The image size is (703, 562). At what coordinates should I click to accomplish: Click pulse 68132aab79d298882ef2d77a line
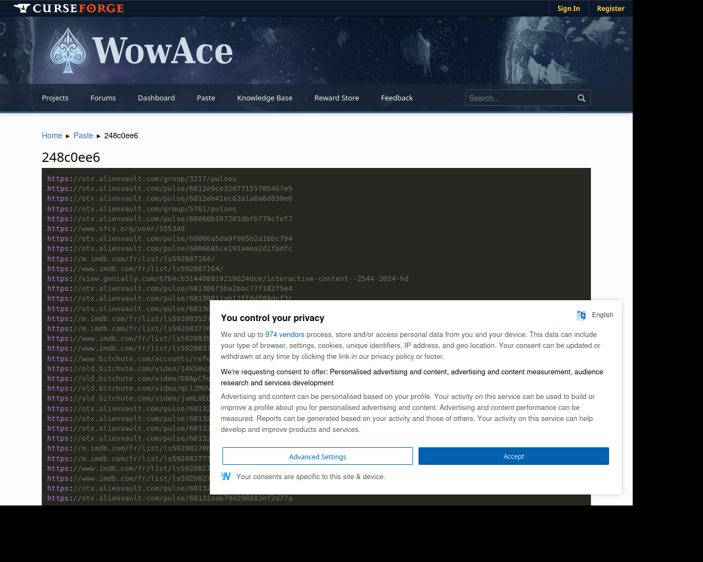pos(170,498)
